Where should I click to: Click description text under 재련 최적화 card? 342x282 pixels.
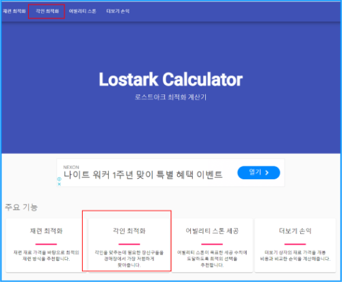(x=46, y=255)
